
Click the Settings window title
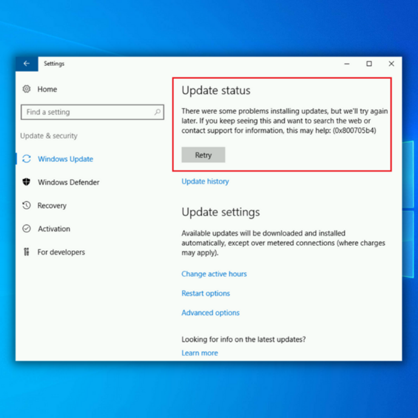[54, 64]
